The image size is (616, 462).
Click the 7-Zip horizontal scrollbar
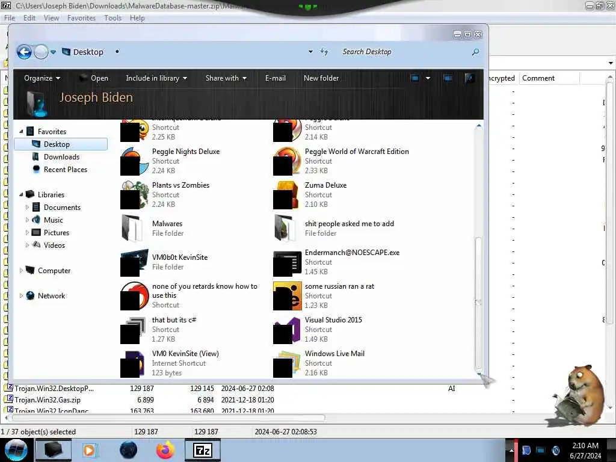click(x=169, y=417)
